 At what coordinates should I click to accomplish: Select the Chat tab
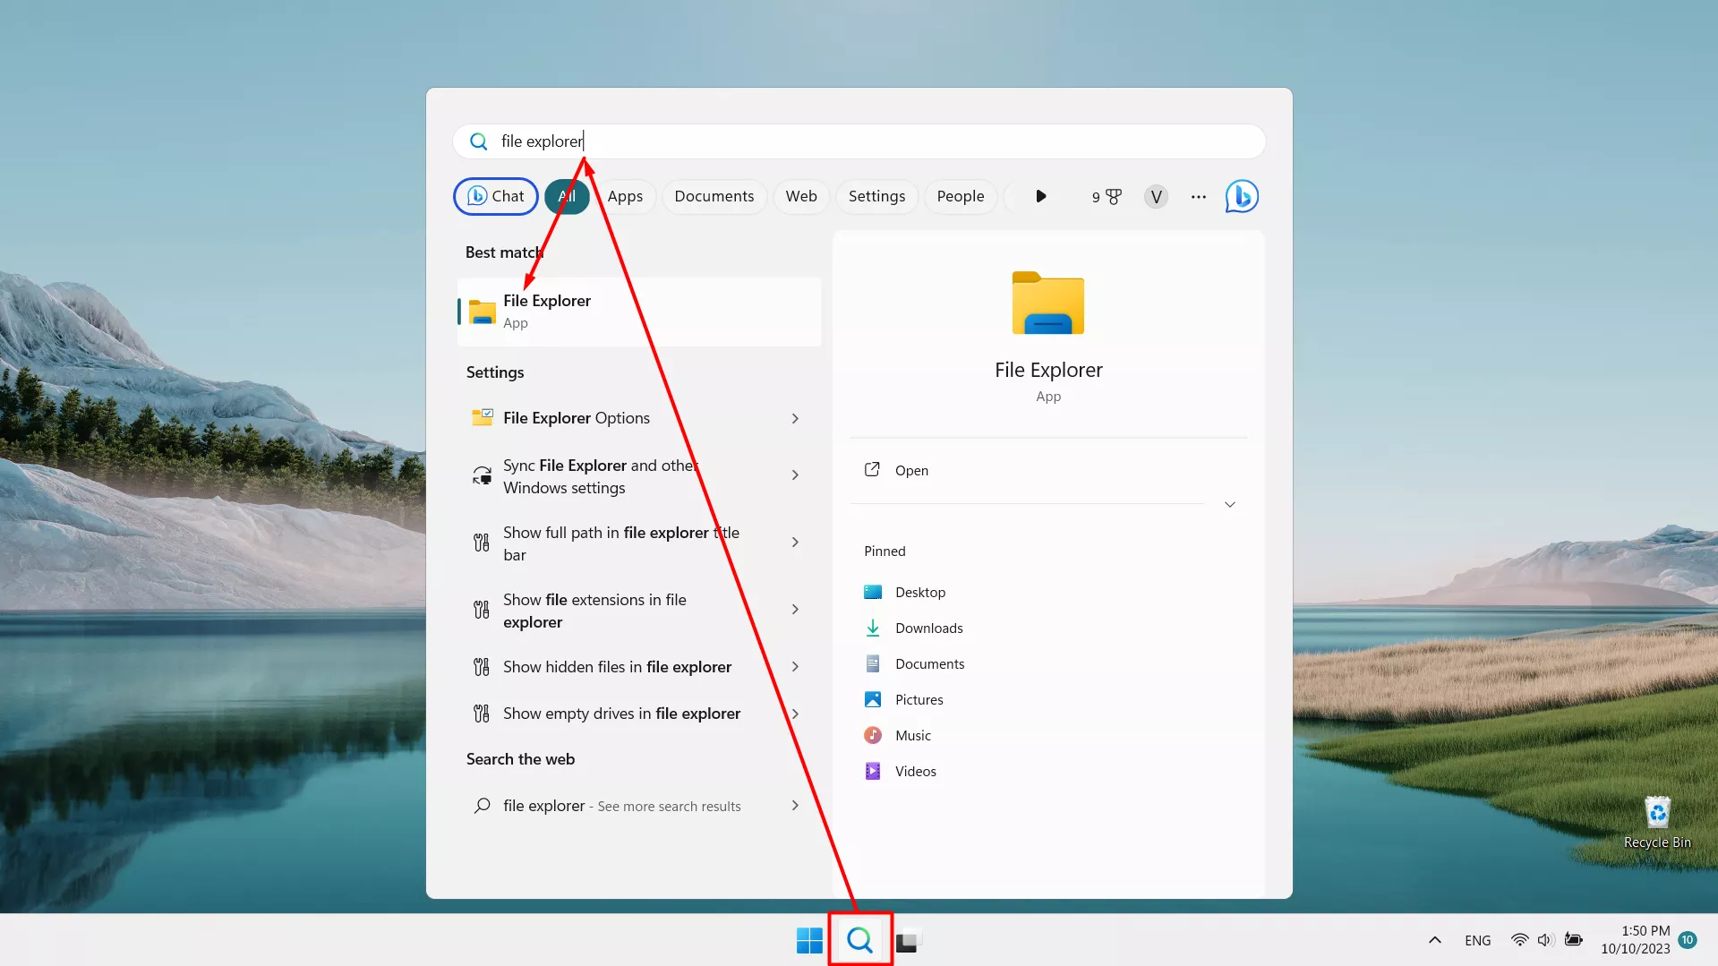click(496, 196)
